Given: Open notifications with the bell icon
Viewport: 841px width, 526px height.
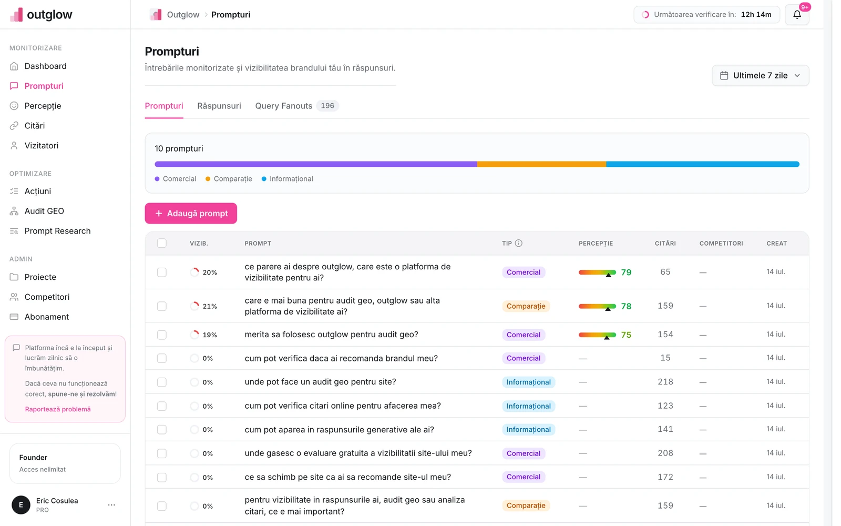Looking at the screenshot, I should (x=797, y=15).
